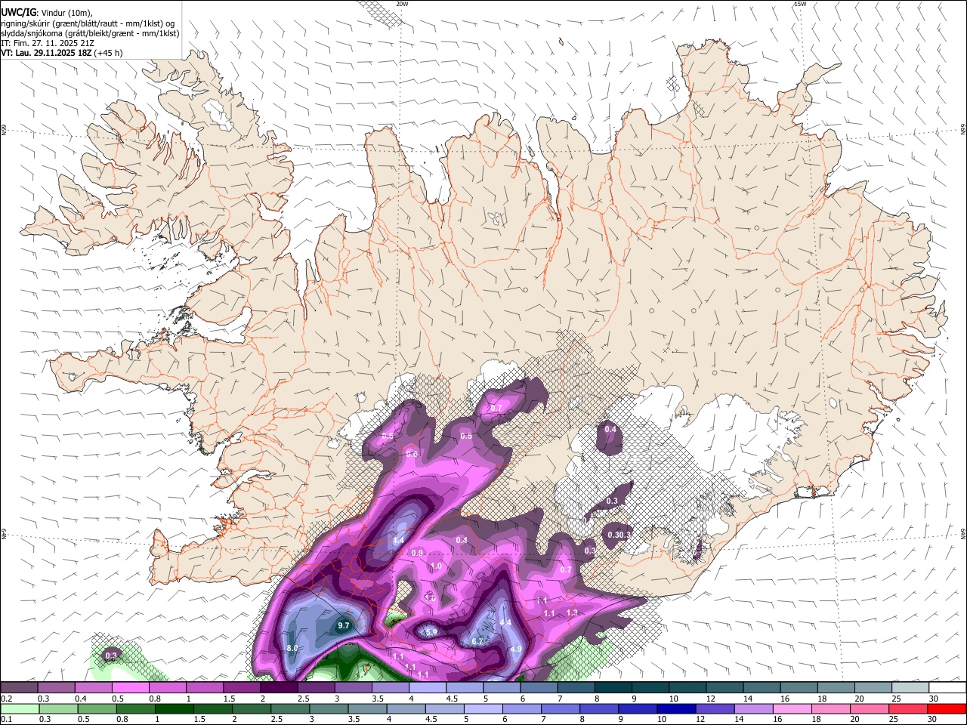Click the deep blue lower swatch labeled 10

[x=676, y=708]
